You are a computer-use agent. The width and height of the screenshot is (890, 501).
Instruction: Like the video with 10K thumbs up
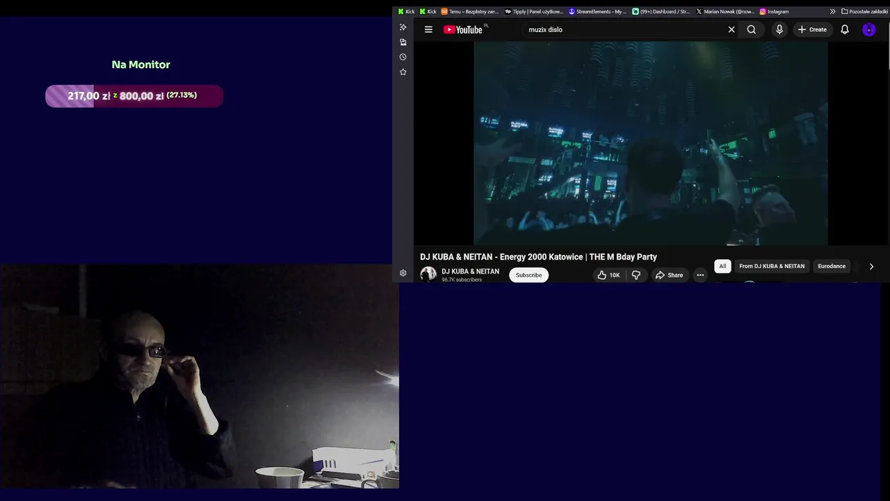tap(608, 275)
